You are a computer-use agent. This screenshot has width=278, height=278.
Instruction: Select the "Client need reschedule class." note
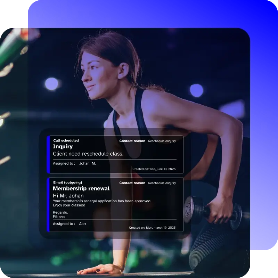[88, 154]
